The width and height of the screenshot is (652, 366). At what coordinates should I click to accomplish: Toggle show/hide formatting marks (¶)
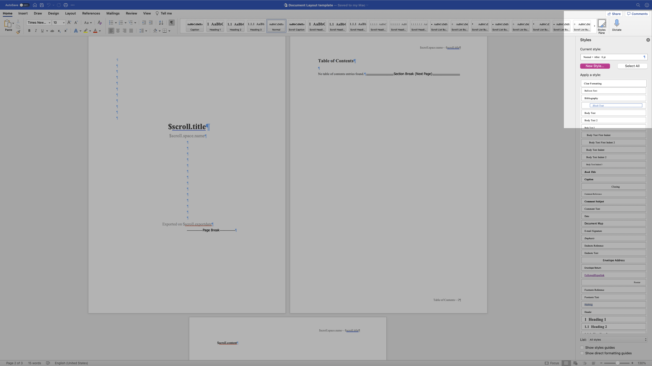172,22
